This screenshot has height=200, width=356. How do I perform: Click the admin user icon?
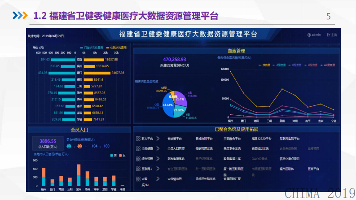309,35
